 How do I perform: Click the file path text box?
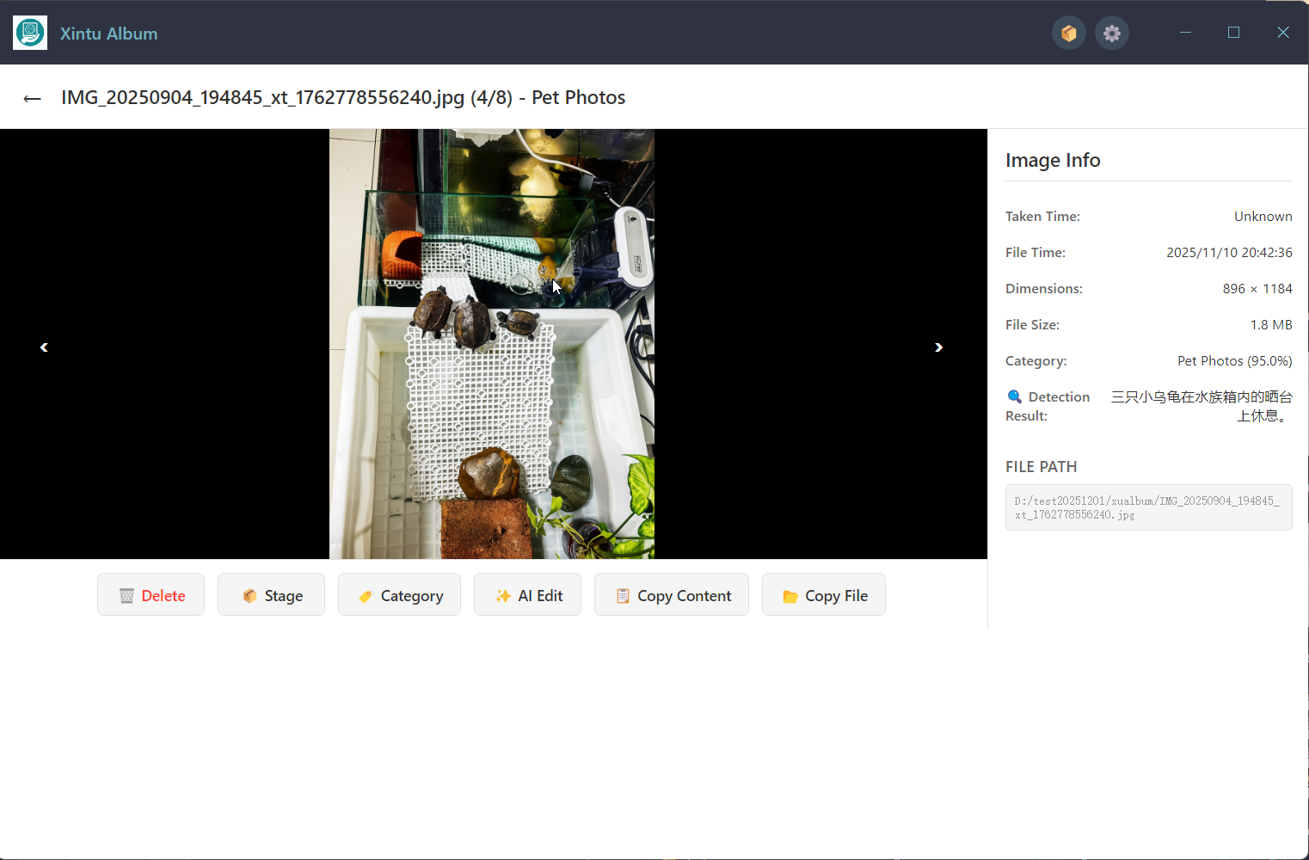1148,507
